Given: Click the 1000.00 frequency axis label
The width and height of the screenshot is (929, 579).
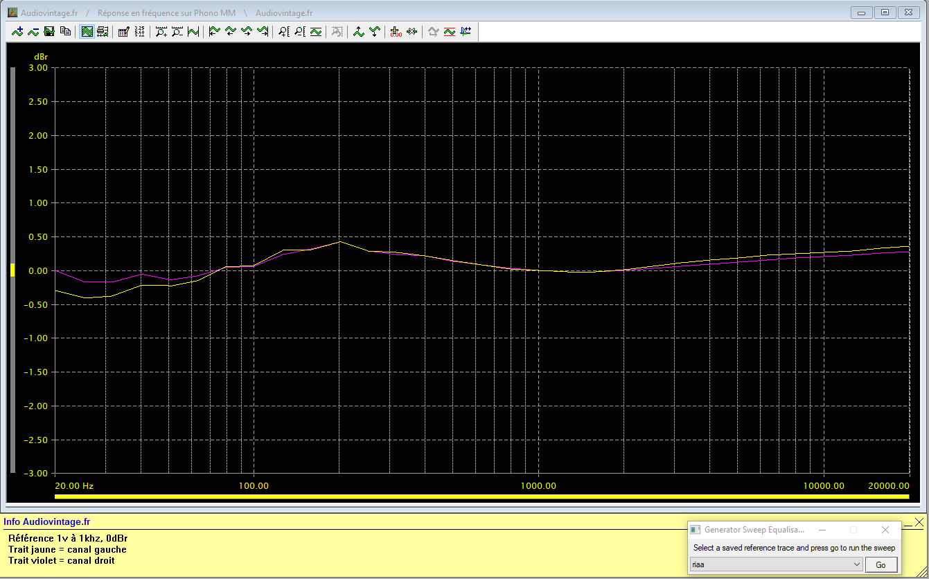Looking at the screenshot, I should (539, 486).
